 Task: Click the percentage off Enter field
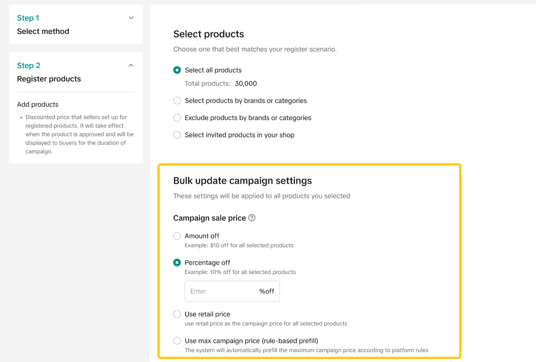[x=221, y=291]
